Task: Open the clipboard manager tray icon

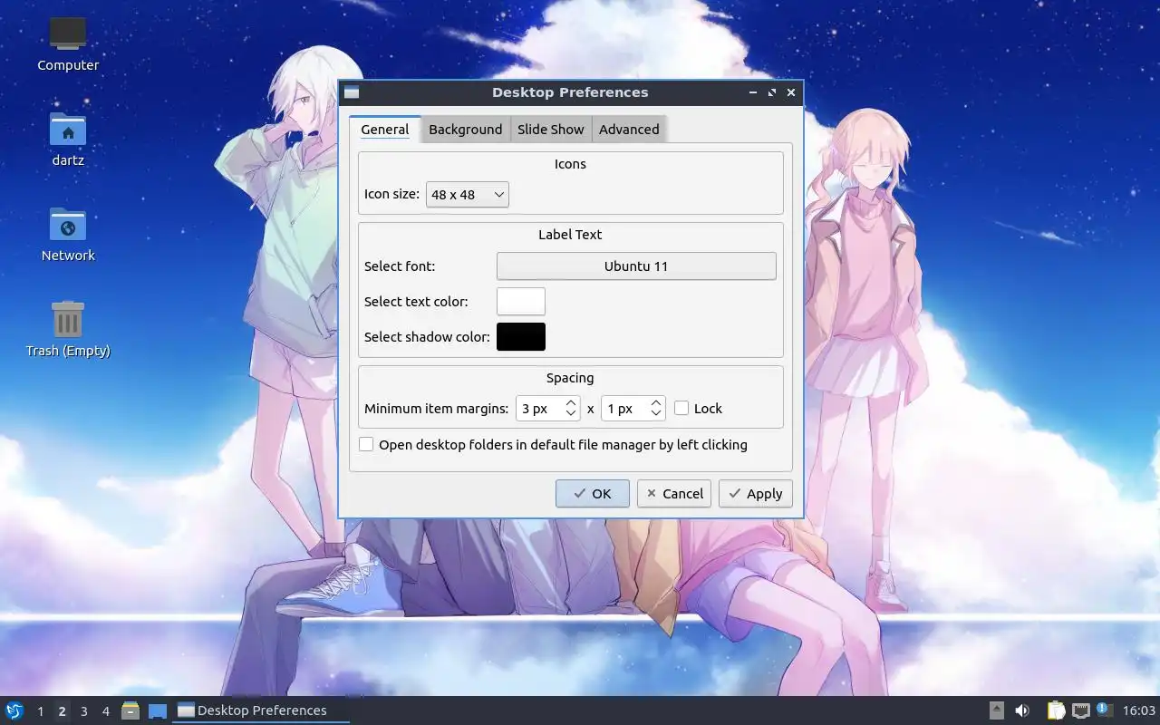Action: coord(1056,710)
